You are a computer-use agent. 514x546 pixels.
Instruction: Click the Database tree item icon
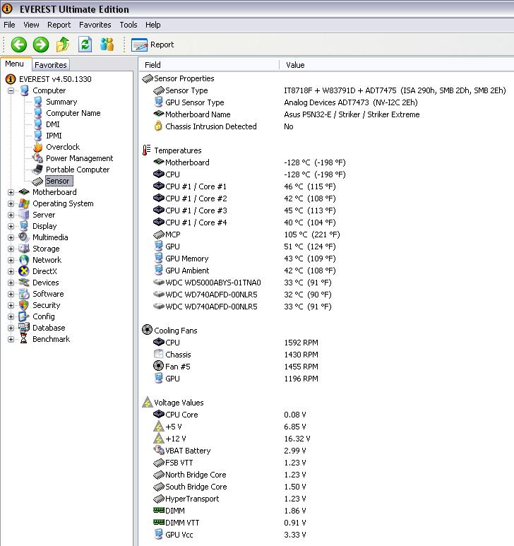point(24,328)
